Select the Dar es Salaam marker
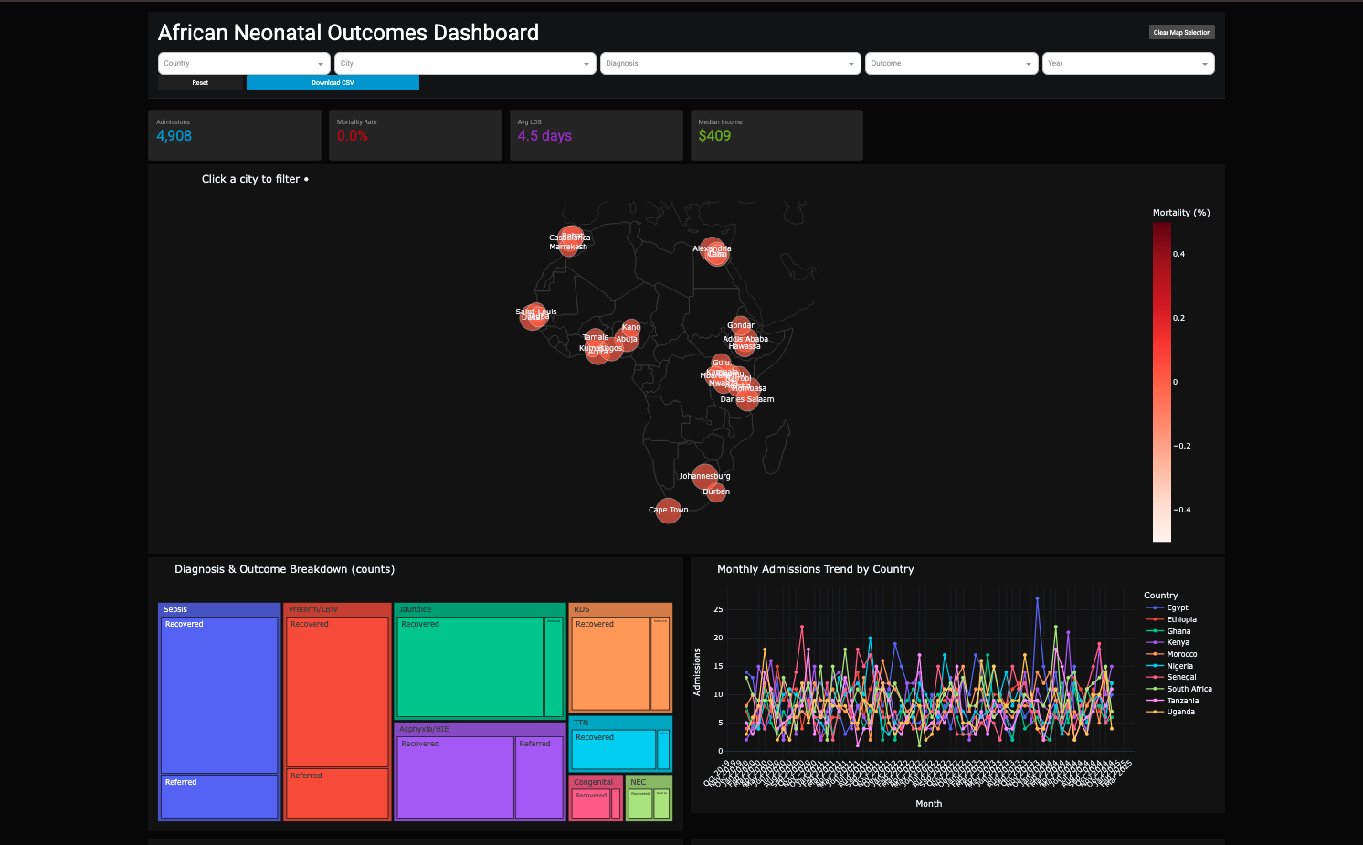Viewport: 1363px width, 845px height. click(747, 399)
